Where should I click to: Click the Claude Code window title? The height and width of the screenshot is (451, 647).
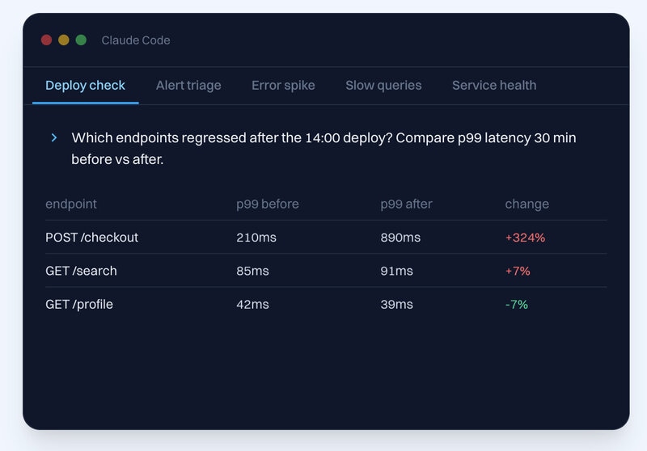coord(136,40)
